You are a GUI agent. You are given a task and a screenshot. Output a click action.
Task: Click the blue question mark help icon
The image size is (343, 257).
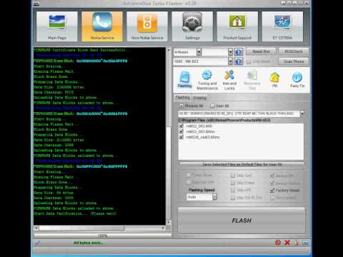click(x=238, y=52)
